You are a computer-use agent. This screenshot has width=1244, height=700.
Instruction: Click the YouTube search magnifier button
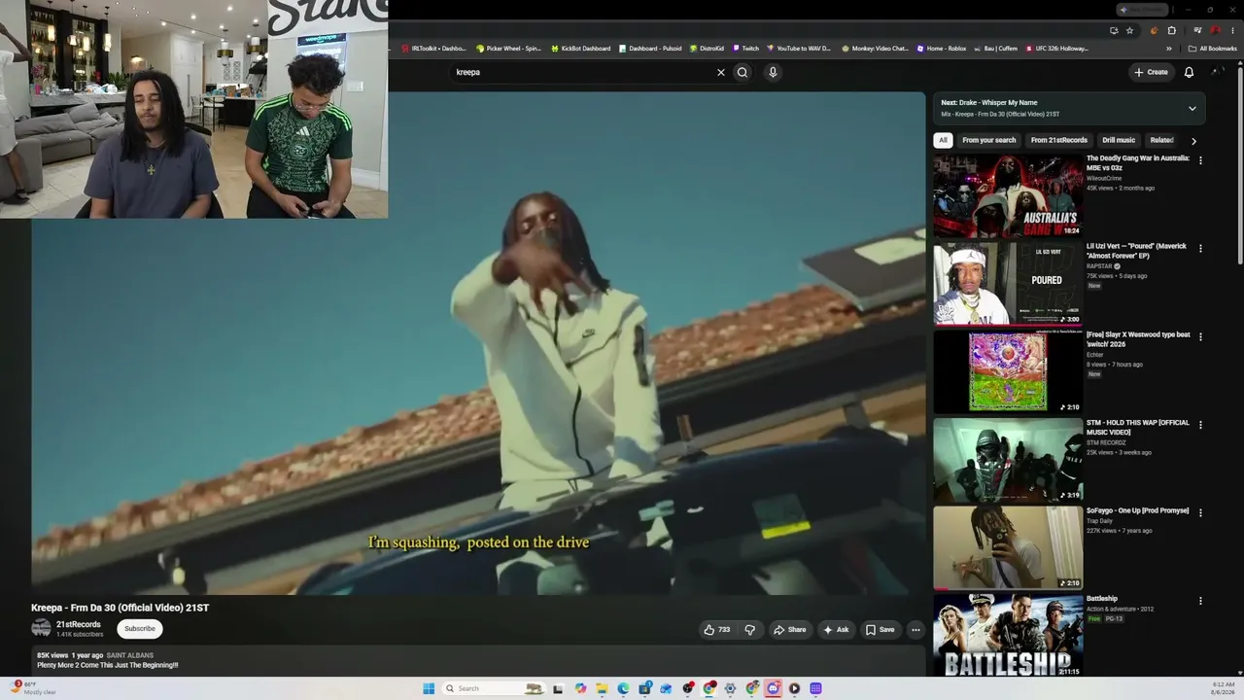point(743,72)
